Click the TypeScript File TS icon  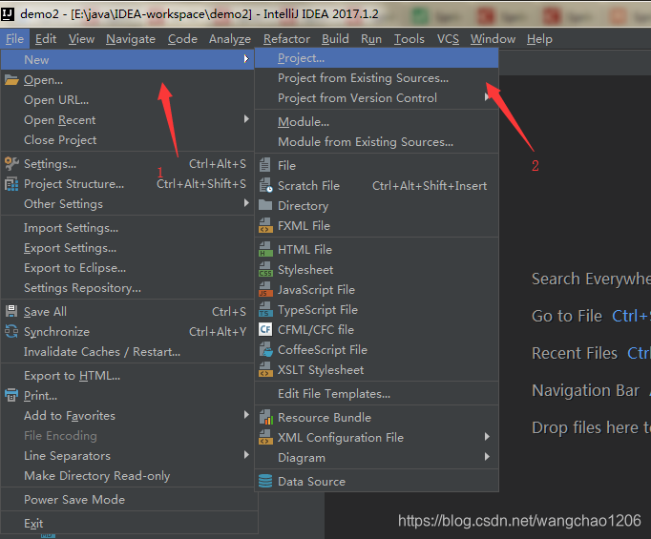265,309
